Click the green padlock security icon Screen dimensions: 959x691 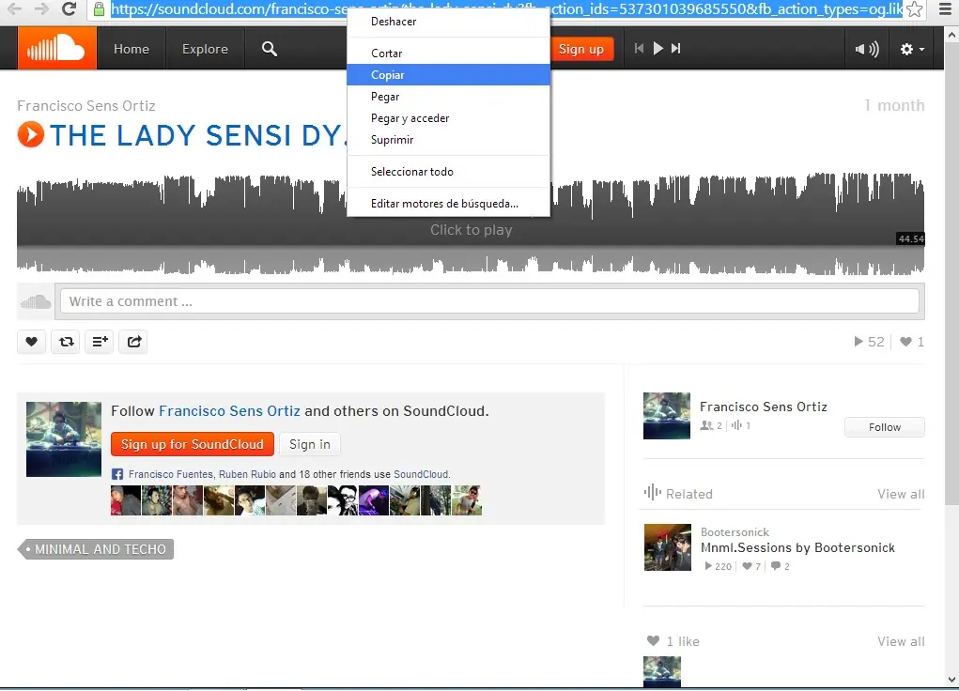coord(98,9)
